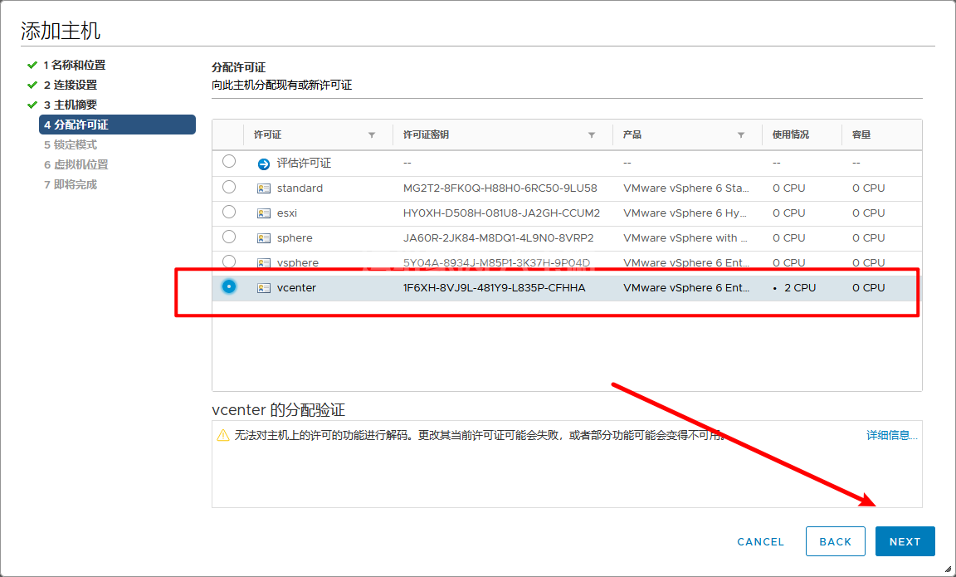Go to step 3 主机摘要
This screenshot has height=577, width=956.
tap(71, 105)
